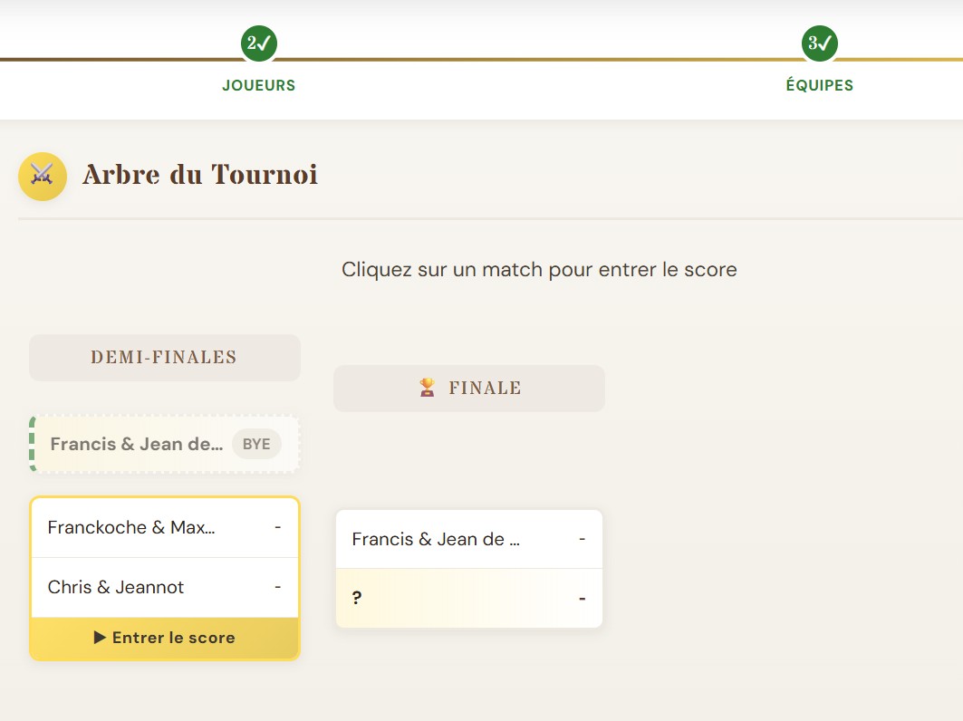The width and height of the screenshot is (963, 721).
Task: Click the play triangle in Entrer le score
Action: click(x=101, y=638)
